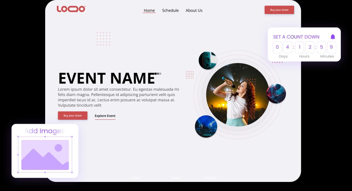Select the Hours digit box showing 1
The width and height of the screenshot is (352, 191).
(x=299, y=47)
